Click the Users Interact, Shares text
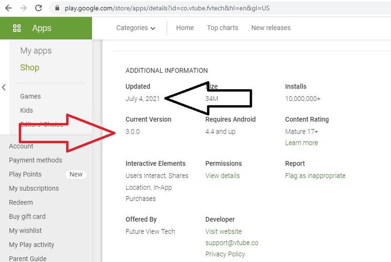The width and height of the screenshot is (391, 262). click(157, 176)
